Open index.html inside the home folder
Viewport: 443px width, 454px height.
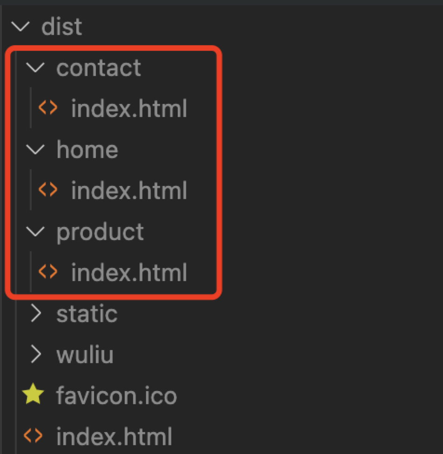(x=129, y=190)
